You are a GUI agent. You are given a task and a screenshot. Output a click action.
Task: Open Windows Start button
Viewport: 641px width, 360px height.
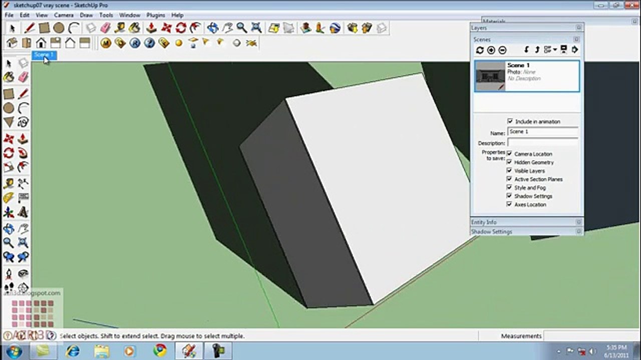(x=14, y=350)
